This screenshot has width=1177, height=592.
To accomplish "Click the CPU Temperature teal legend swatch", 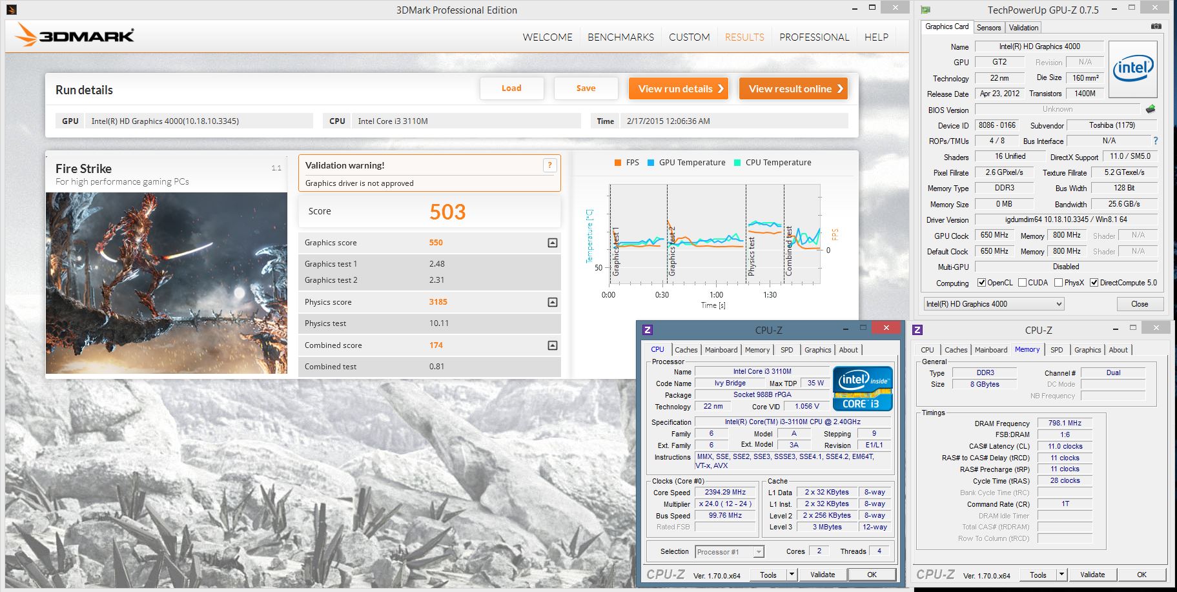I will click(x=737, y=163).
